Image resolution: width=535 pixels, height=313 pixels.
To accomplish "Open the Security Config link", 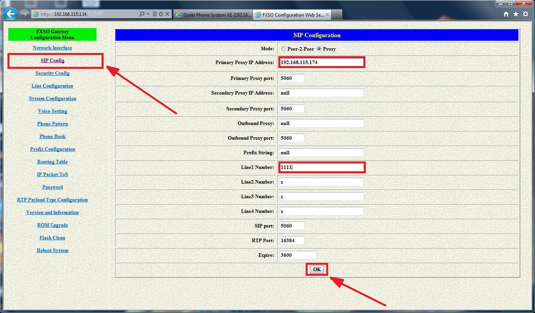I will (52, 73).
